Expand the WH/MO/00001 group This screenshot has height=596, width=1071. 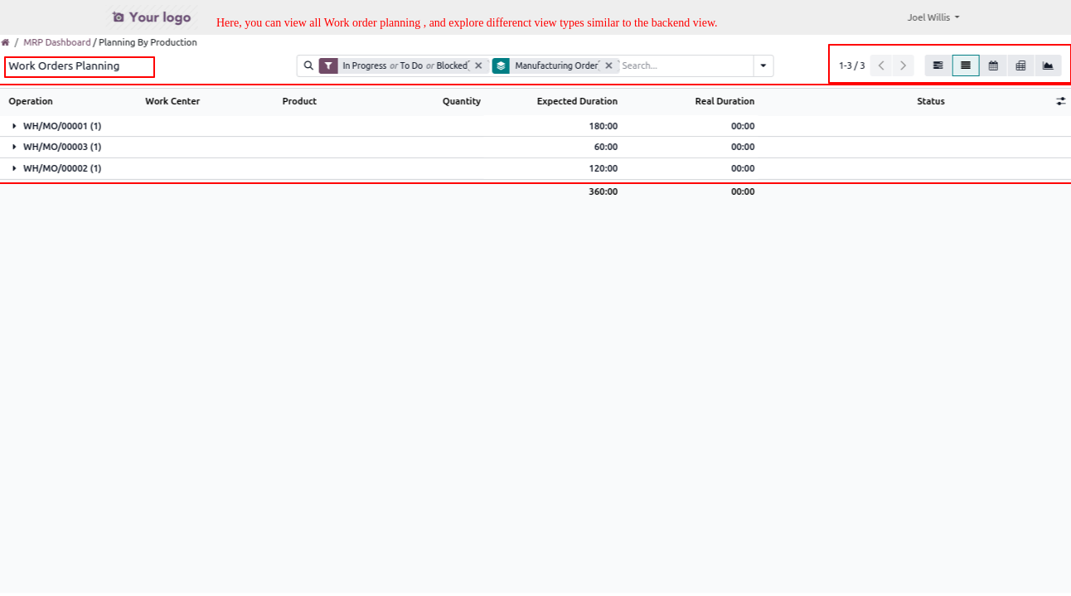click(x=57, y=126)
